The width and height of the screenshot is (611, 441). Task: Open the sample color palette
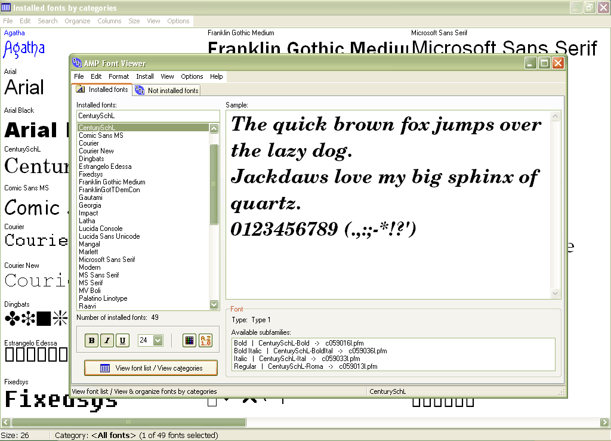pyautogui.click(x=189, y=340)
